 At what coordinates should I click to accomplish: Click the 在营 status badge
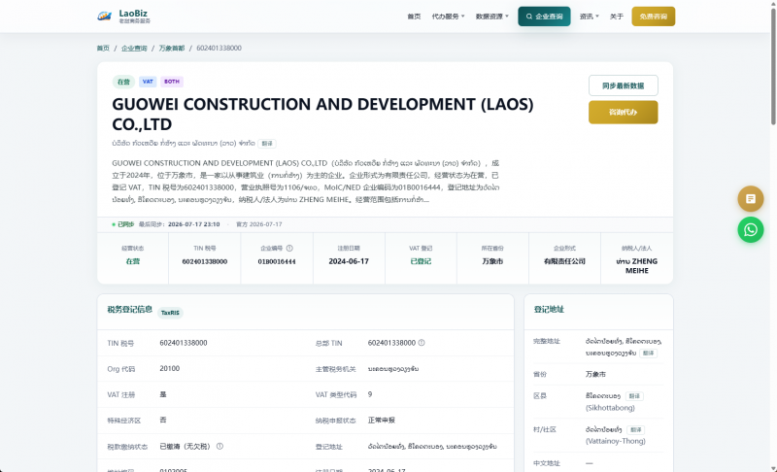pos(123,82)
